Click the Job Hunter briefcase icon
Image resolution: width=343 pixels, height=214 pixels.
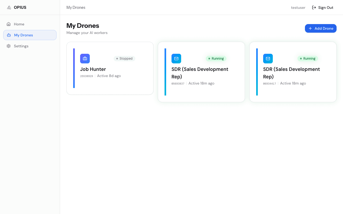(85, 59)
